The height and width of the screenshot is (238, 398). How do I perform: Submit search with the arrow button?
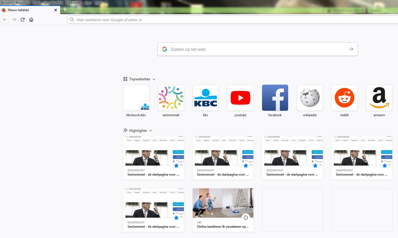(351, 49)
